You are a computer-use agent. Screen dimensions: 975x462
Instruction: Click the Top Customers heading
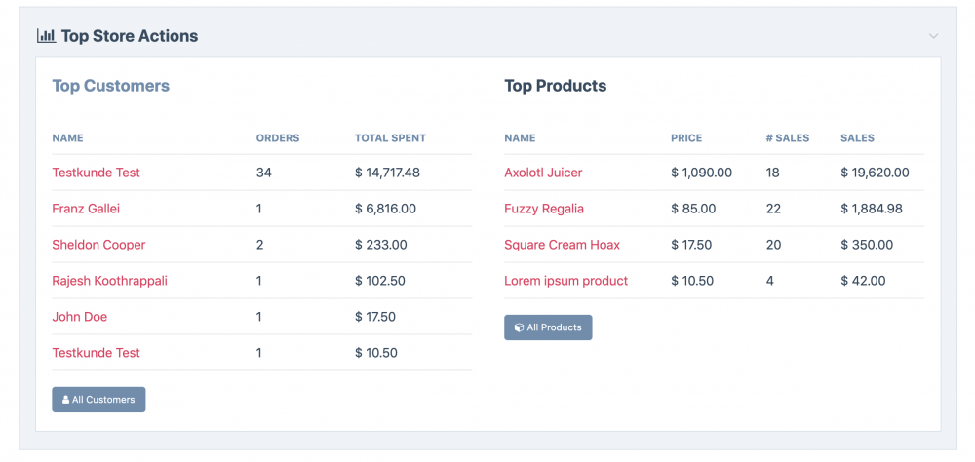[110, 86]
